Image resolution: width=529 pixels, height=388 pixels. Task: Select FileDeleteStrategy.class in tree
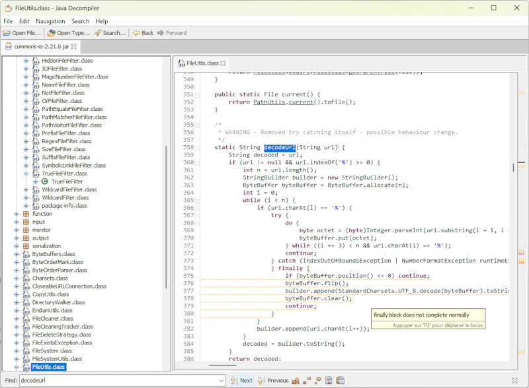61,335
